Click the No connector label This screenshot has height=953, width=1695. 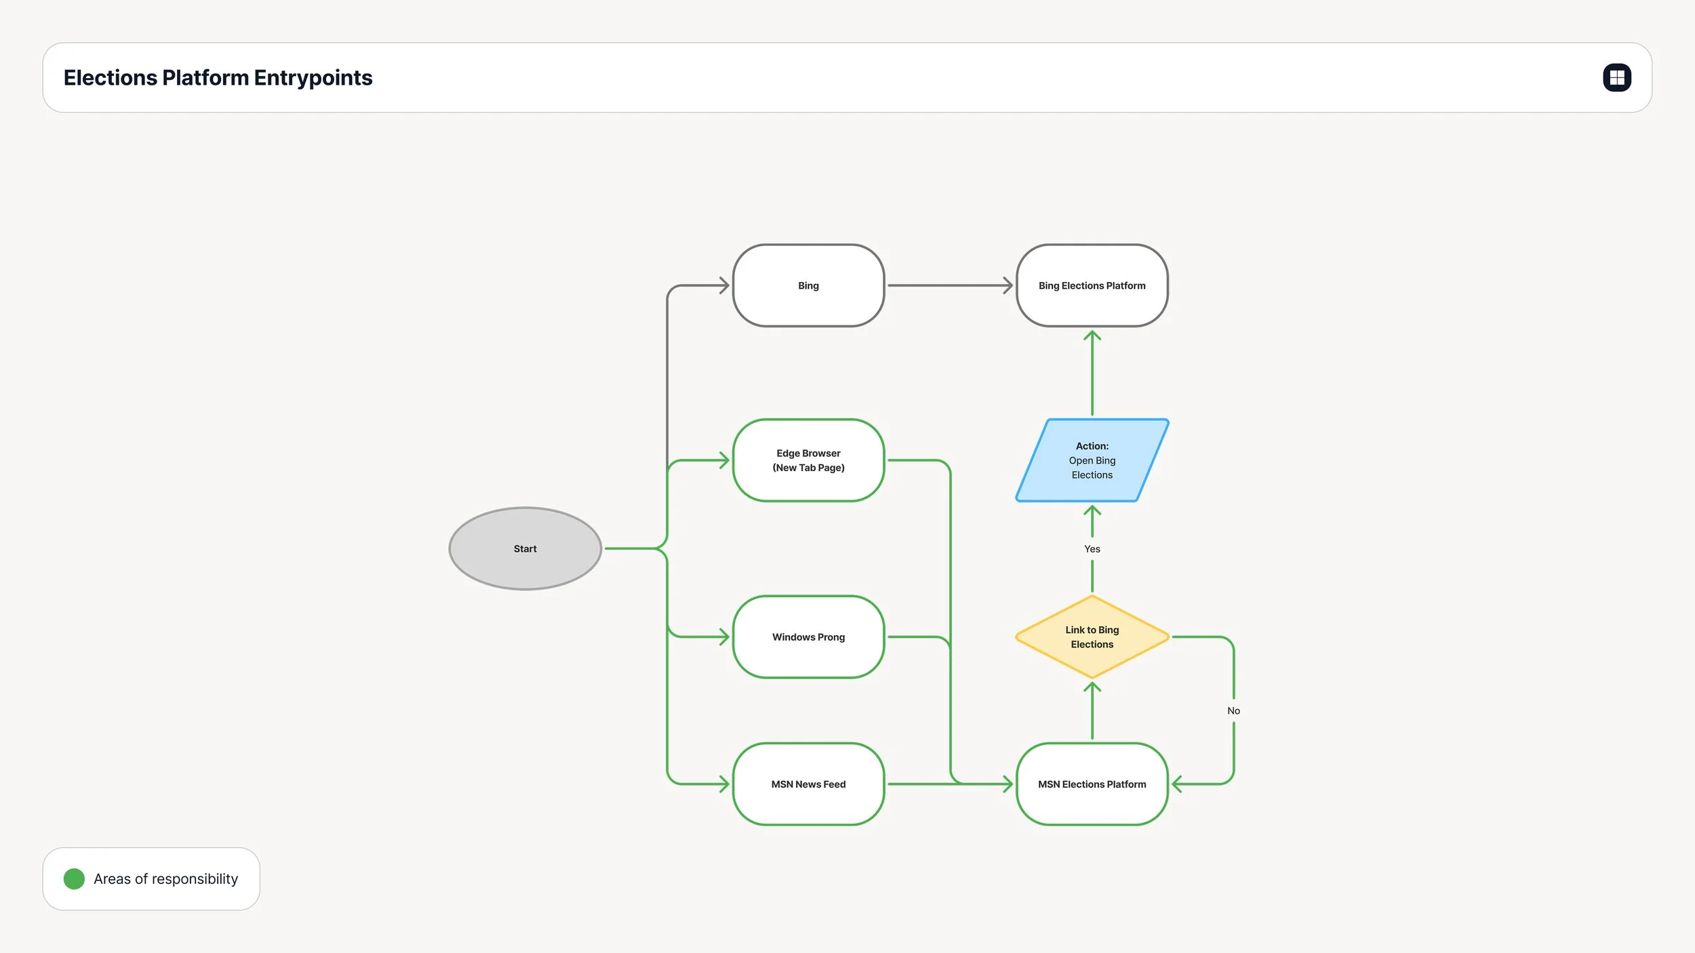[x=1233, y=710]
